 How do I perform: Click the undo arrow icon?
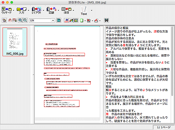coord(4,20)
